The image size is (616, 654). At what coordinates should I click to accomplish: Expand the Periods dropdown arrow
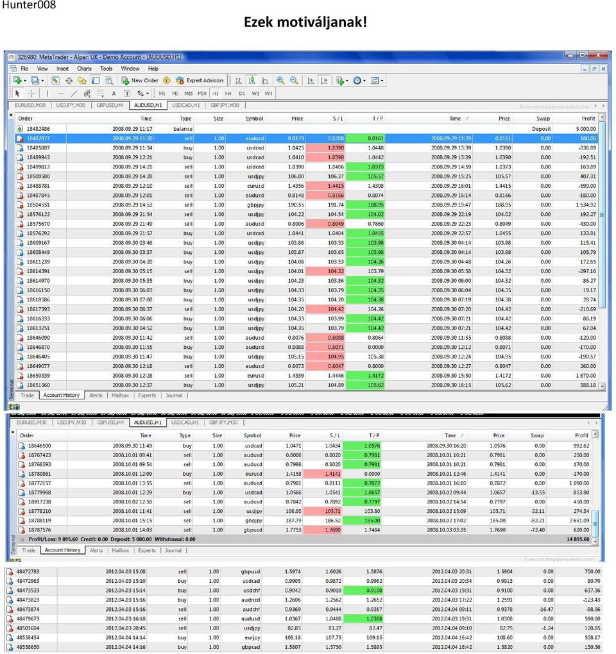(364, 81)
